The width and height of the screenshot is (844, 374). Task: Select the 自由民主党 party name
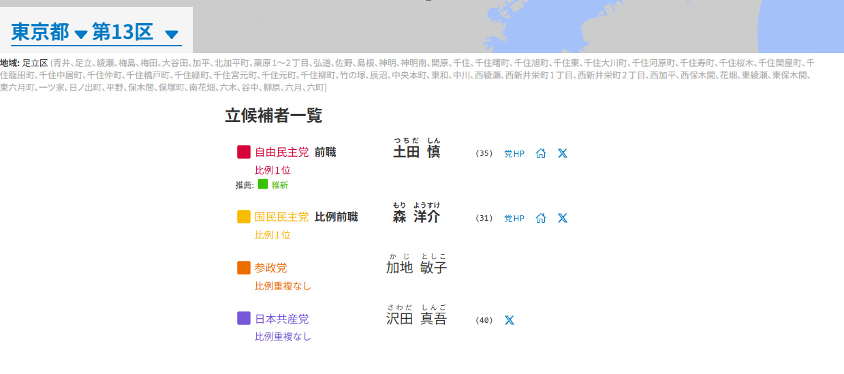click(x=281, y=152)
